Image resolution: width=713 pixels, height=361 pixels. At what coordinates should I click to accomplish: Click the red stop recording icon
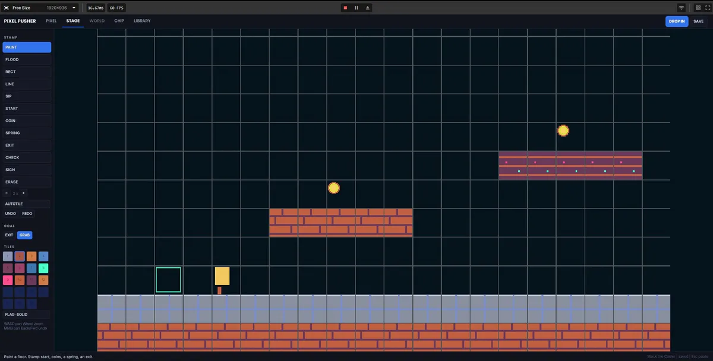click(345, 8)
